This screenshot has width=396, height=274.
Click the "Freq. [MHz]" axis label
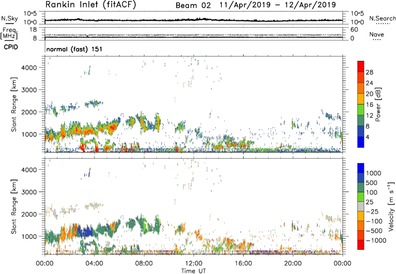[x=9, y=34]
